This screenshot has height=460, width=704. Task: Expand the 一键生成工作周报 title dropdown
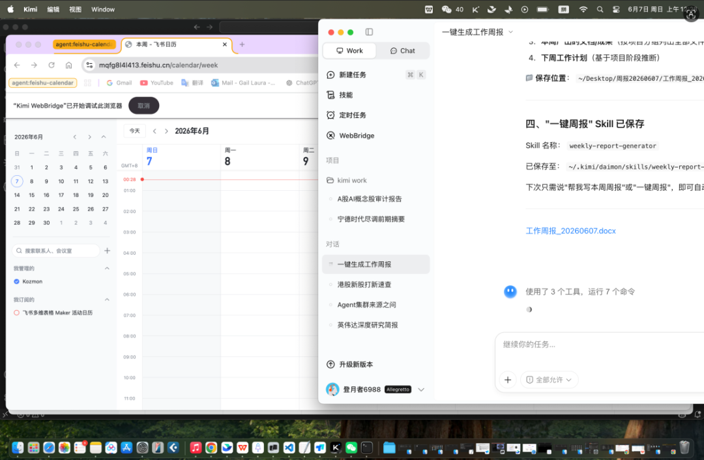tap(510, 32)
